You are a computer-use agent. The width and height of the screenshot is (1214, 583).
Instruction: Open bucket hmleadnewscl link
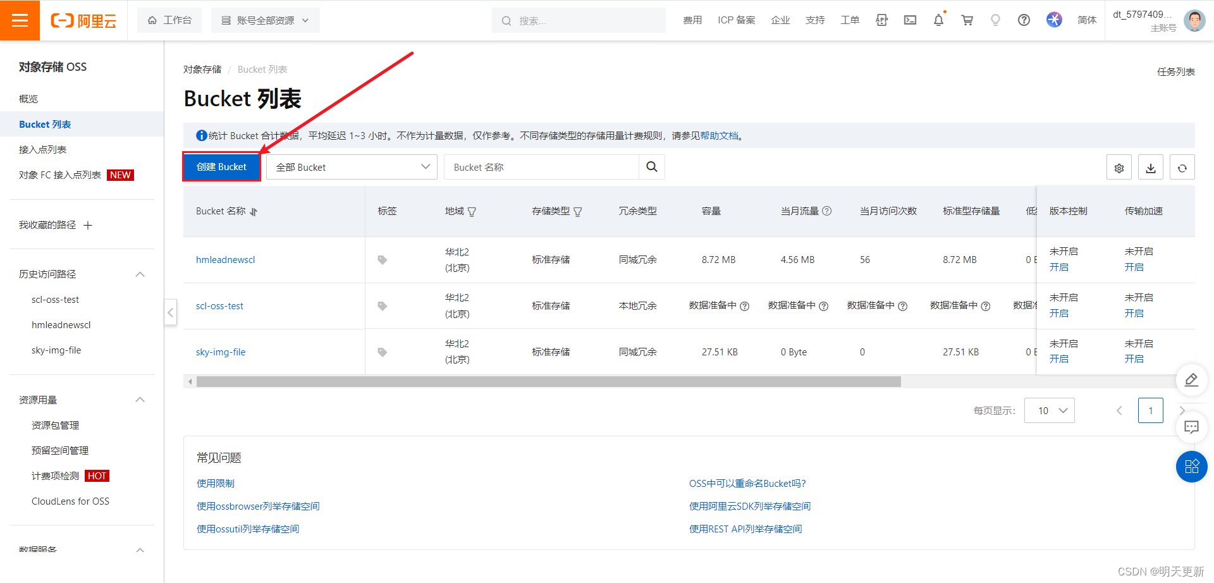point(225,260)
